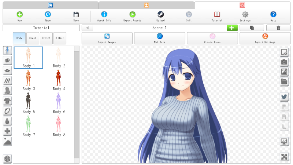Switch to the Chest tab
This screenshot has height=165, width=293.
[x=33, y=38]
